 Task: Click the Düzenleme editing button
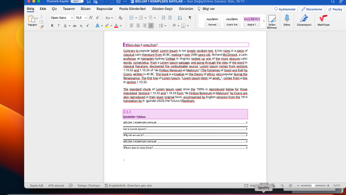[311, 9]
